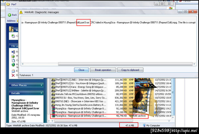Minimize the WinRAR diagnostic messages window

pyautogui.click(x=180, y=12)
